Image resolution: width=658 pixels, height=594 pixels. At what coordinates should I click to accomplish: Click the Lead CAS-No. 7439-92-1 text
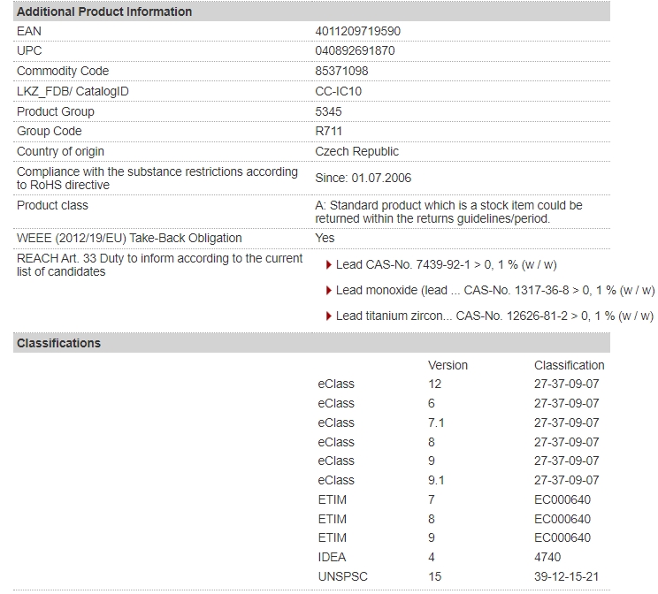tap(446, 264)
